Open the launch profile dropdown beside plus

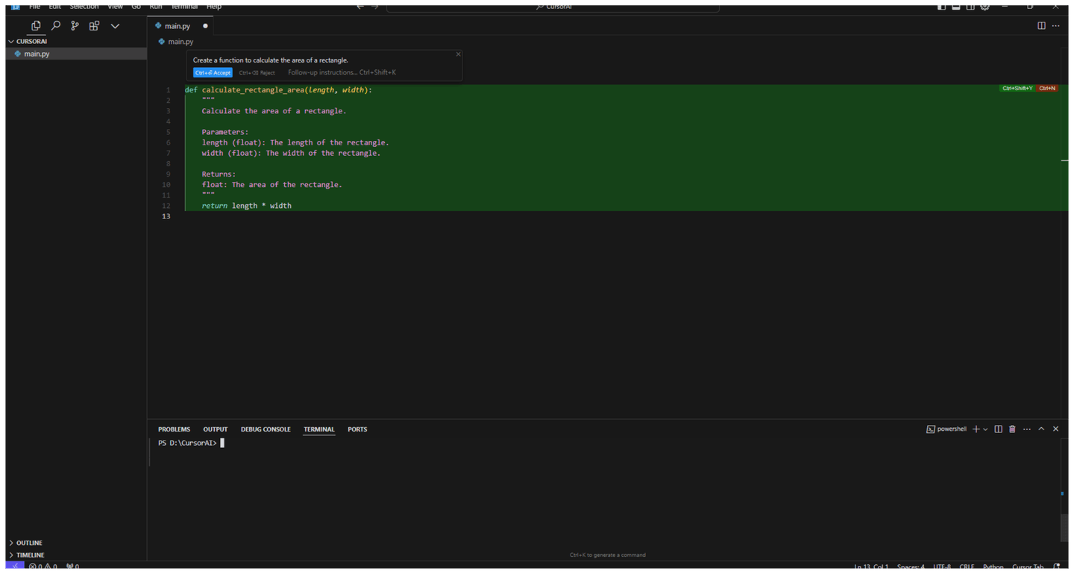click(985, 429)
